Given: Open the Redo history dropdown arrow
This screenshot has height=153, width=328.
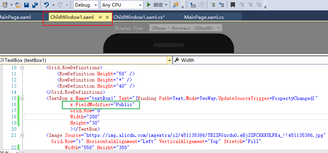Looking at the screenshot, I should point(67,5).
